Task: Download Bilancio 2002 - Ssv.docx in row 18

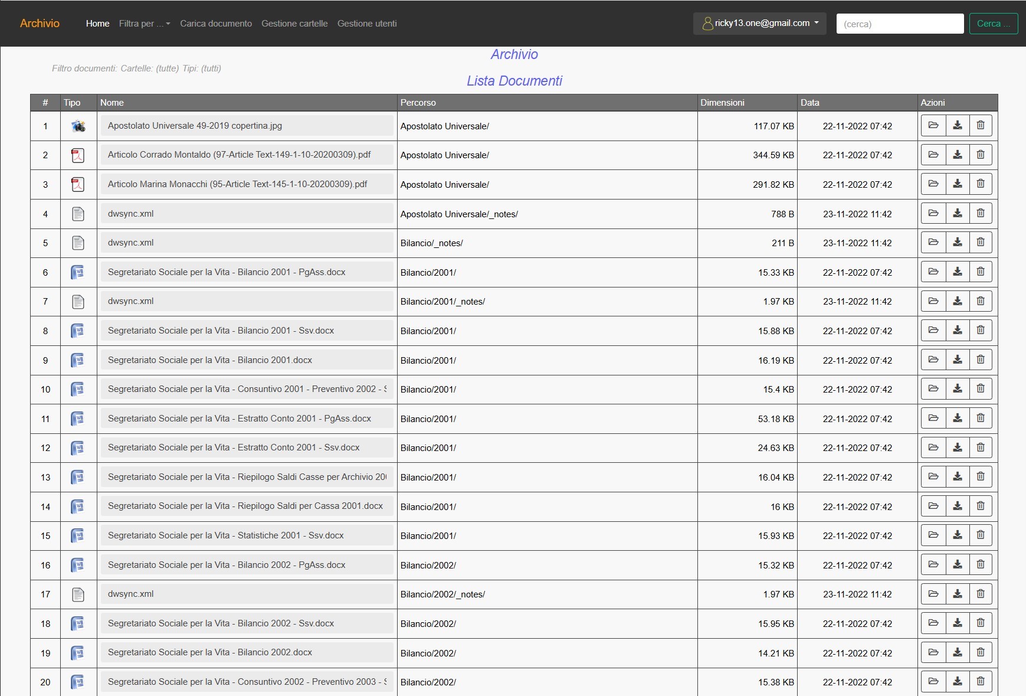Action: click(x=957, y=623)
